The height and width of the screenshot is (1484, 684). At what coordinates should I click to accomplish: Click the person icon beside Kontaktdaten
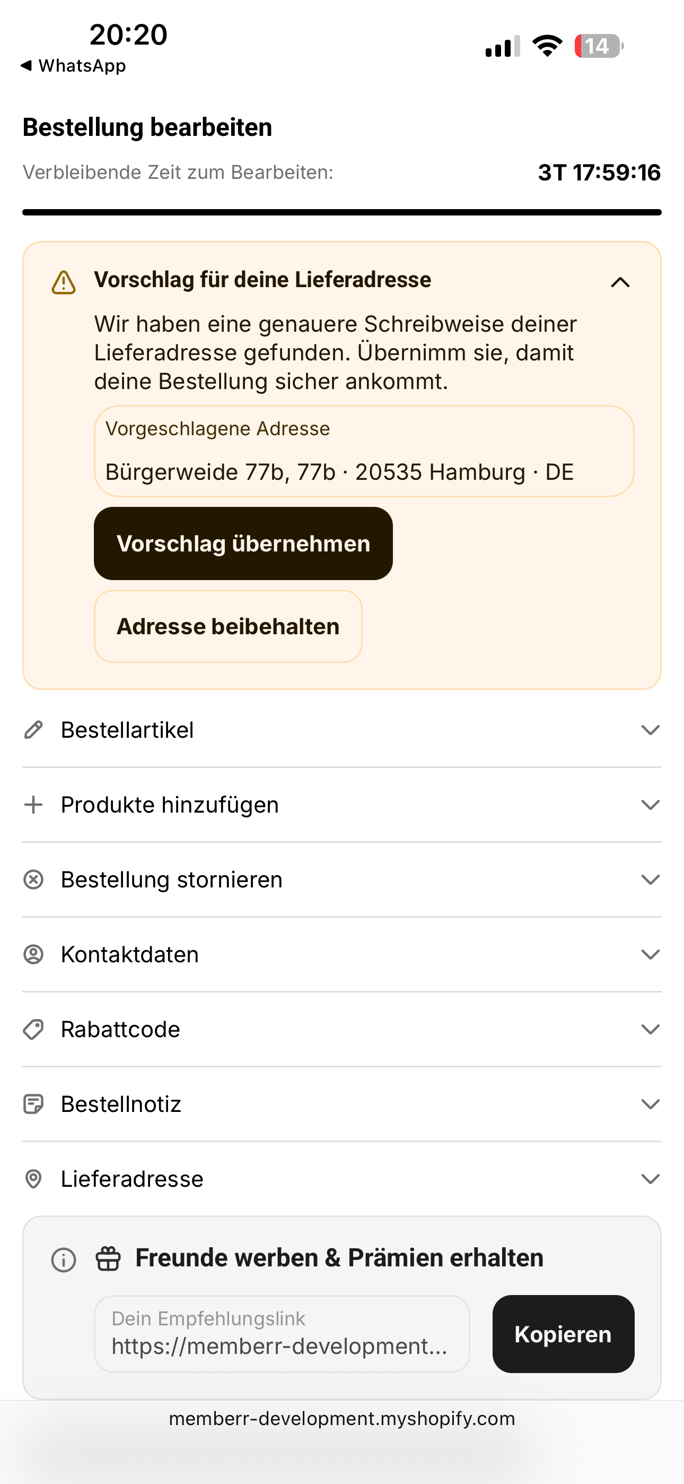coord(33,955)
